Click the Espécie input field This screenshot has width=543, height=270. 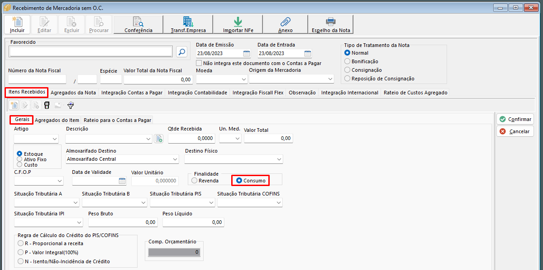coord(111,79)
